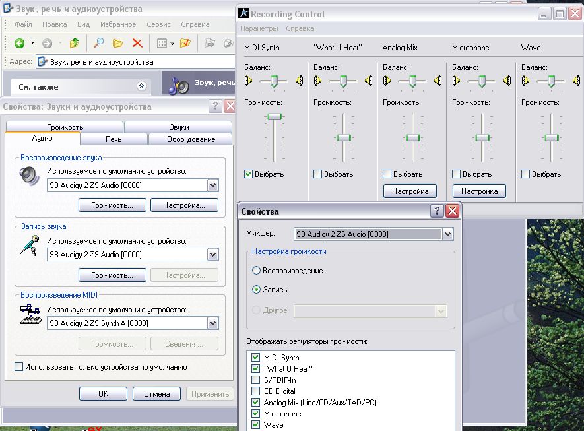Enable the S/PDIF-In volume control checkbox

pos(256,380)
